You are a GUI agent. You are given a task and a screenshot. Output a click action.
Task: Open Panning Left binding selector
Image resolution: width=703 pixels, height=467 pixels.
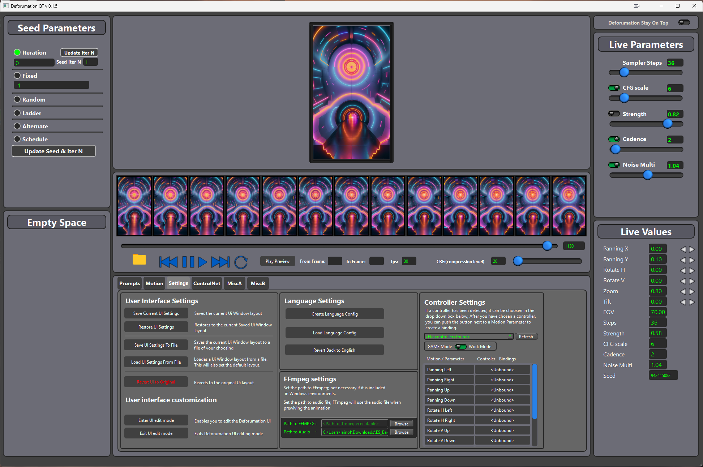(502, 370)
